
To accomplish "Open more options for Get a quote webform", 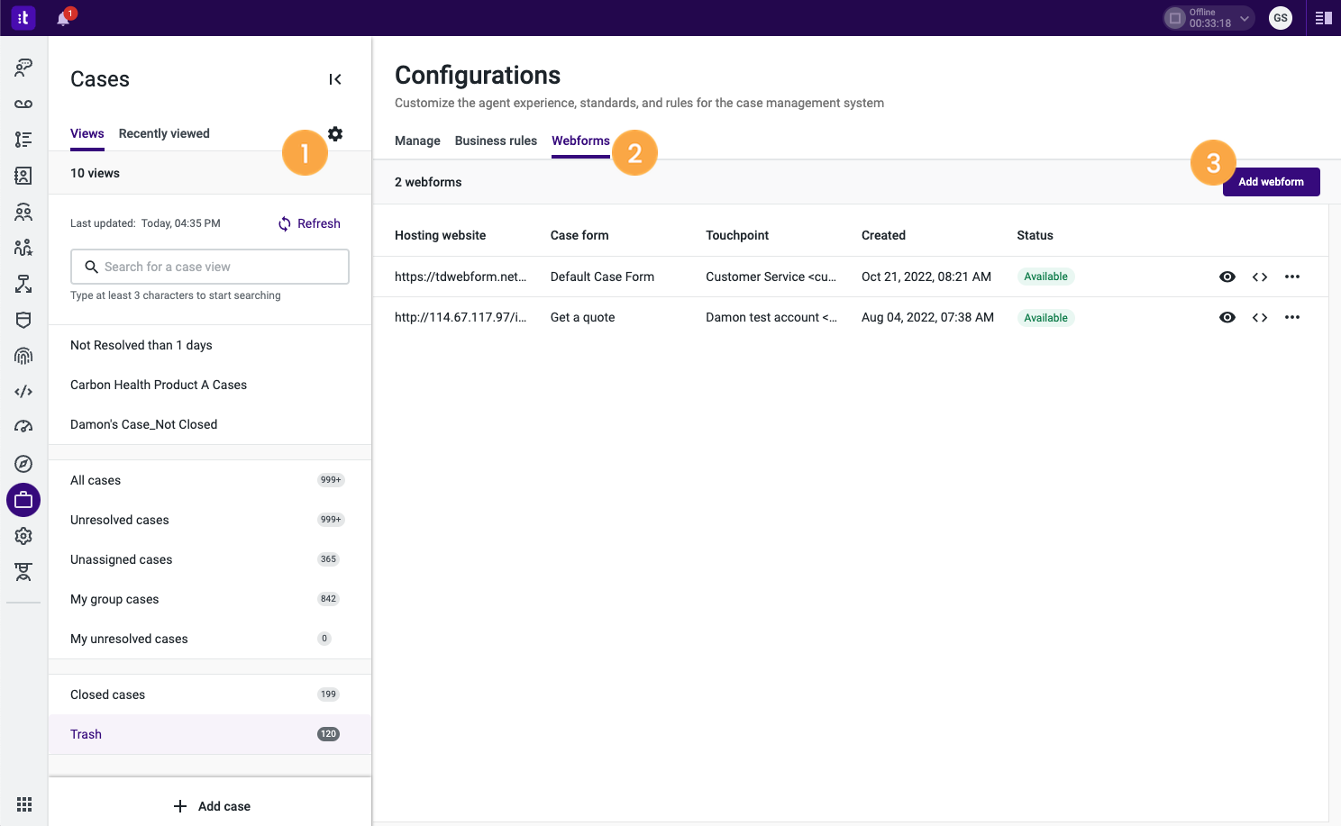I will coord(1292,317).
